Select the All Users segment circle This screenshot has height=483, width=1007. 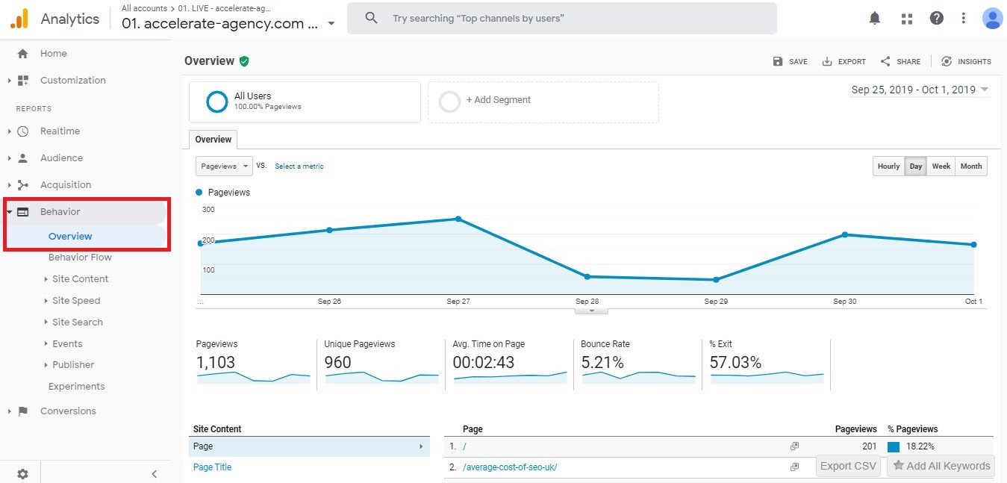pos(216,102)
